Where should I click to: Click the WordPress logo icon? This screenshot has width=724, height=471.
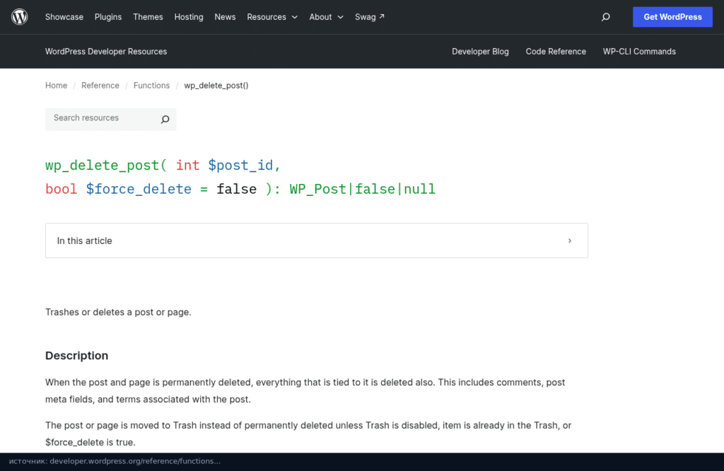click(19, 17)
